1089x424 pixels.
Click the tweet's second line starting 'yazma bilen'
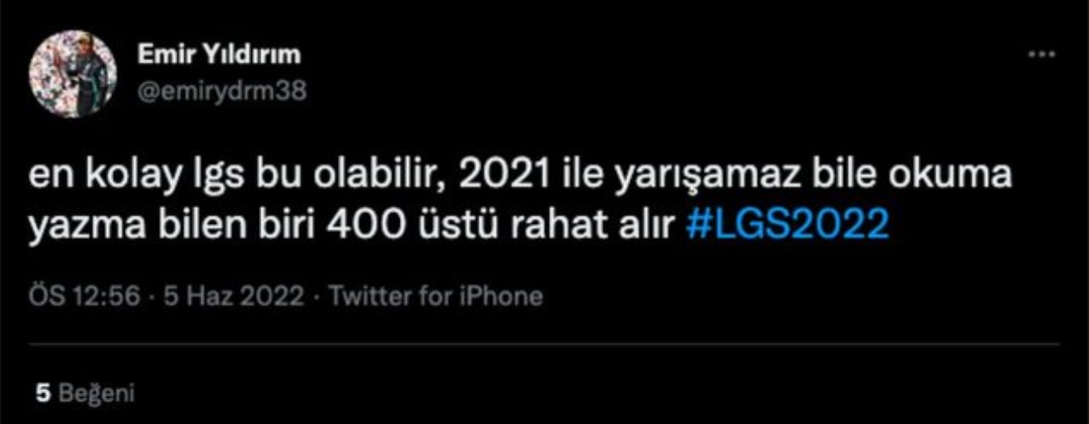(x=460, y=225)
